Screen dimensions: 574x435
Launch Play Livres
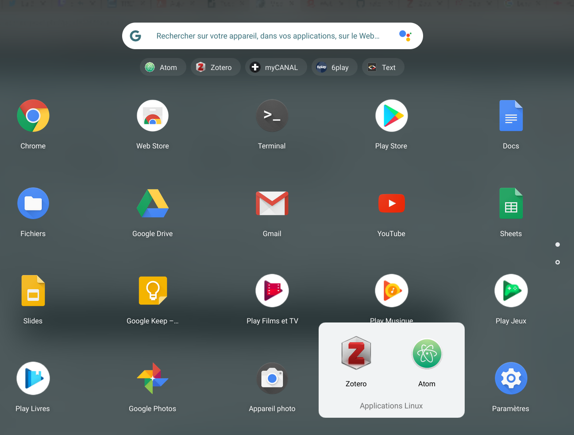[x=33, y=378]
